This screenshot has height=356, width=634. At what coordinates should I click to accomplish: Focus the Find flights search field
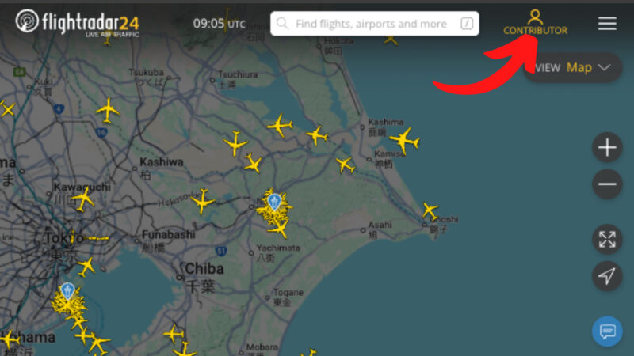[x=374, y=24]
